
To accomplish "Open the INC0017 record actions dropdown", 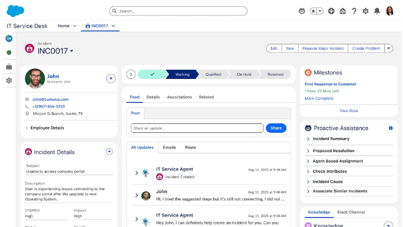I will coord(71,51).
